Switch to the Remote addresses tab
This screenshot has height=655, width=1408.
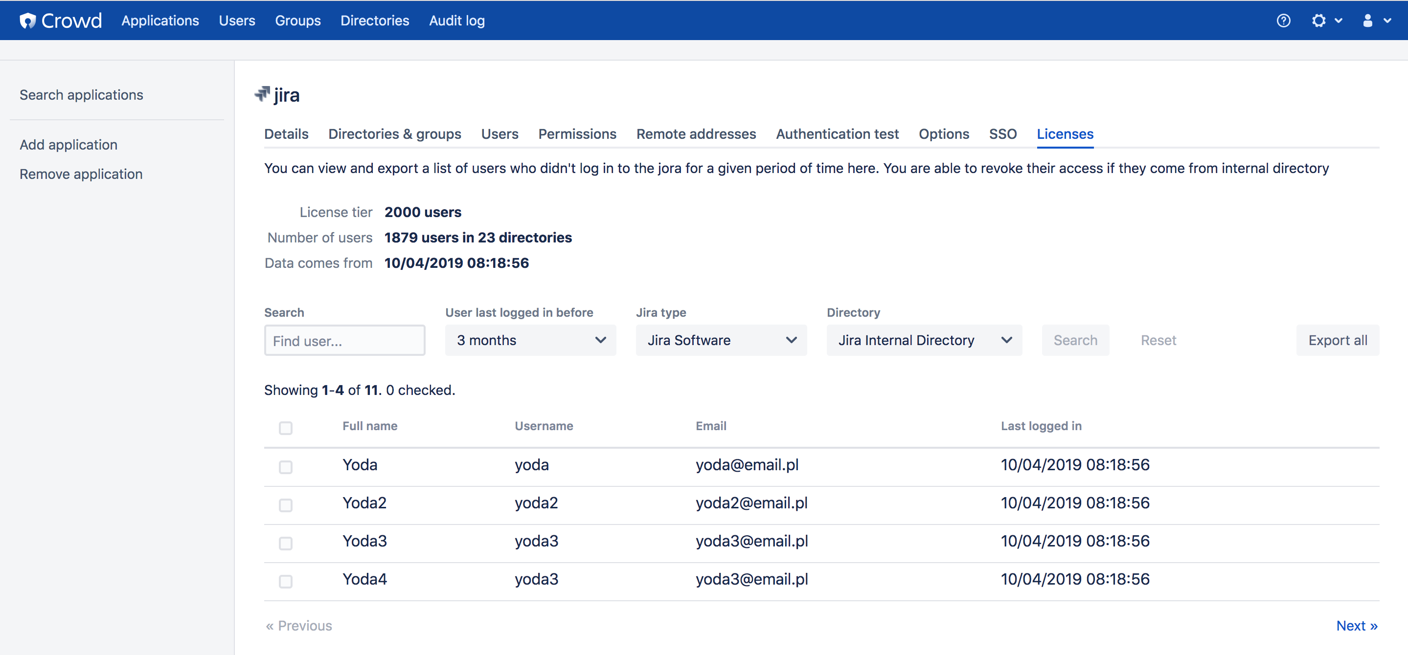tap(696, 134)
